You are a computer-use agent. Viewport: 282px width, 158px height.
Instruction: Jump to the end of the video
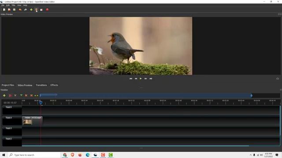coord(151,79)
